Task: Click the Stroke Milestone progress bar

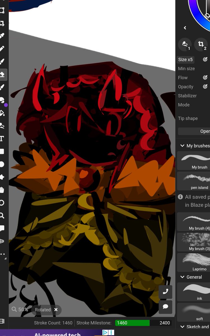Action: coord(144,323)
